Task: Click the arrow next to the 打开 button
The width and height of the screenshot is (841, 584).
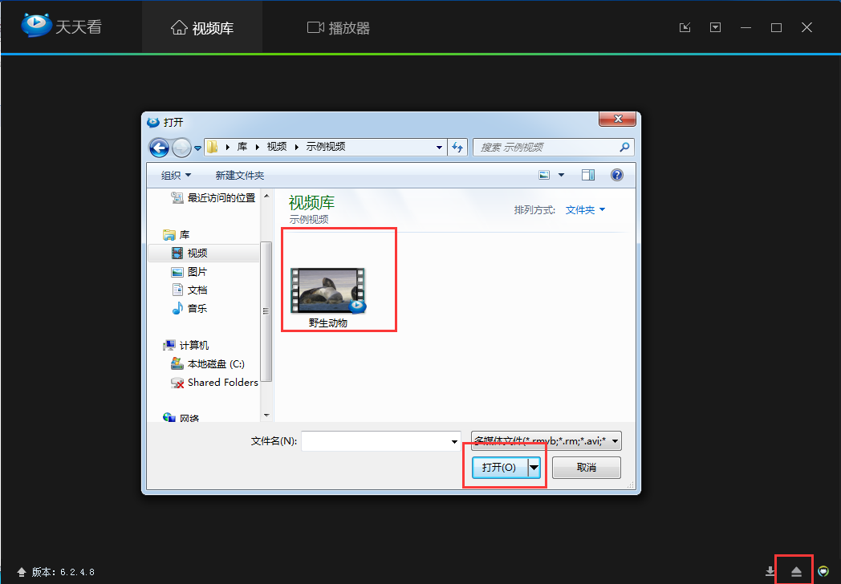Action: click(x=534, y=467)
